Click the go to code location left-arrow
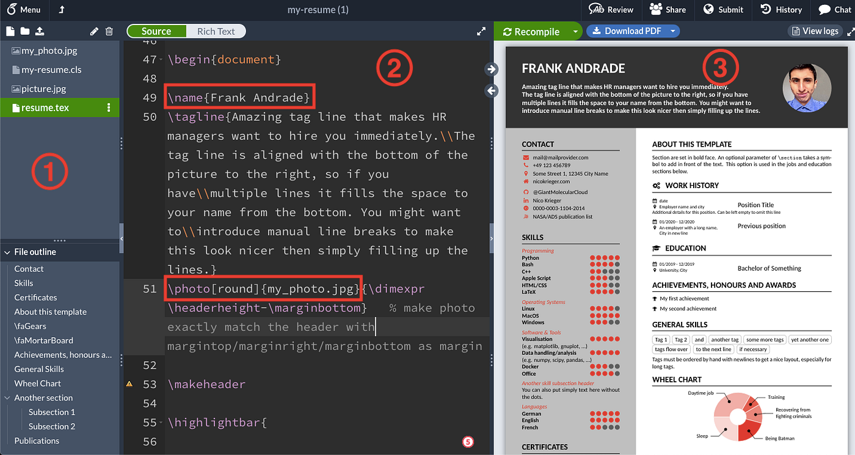The image size is (855, 455). pyautogui.click(x=492, y=90)
